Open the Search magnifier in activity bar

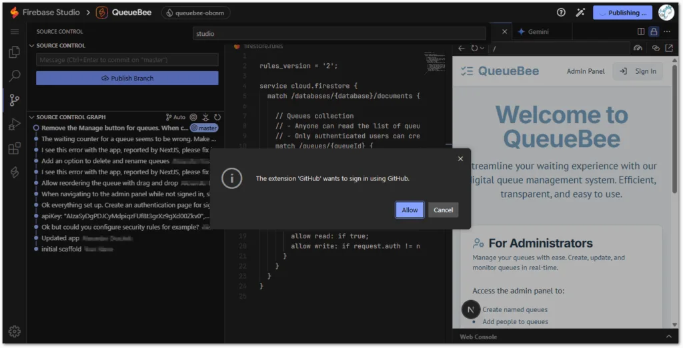(15, 76)
